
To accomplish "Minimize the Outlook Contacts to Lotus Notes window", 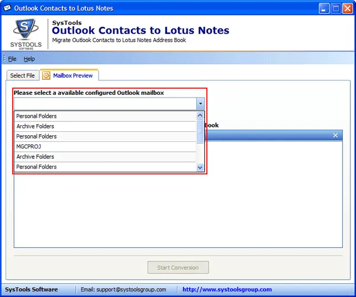I will coord(324,9).
